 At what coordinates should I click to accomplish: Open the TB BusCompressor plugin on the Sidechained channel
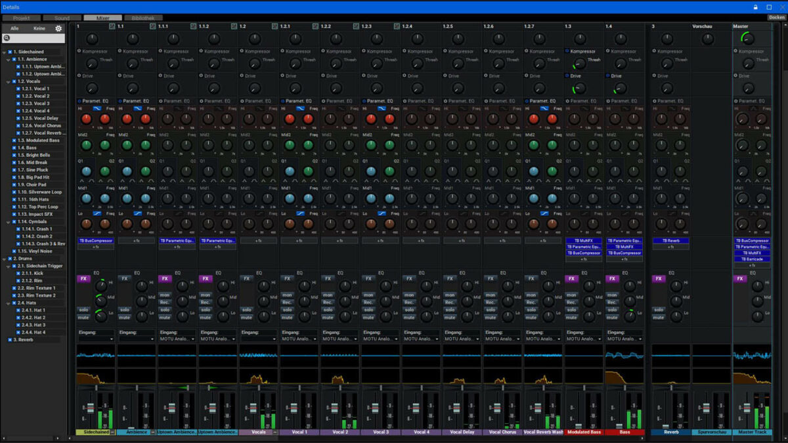coord(95,241)
